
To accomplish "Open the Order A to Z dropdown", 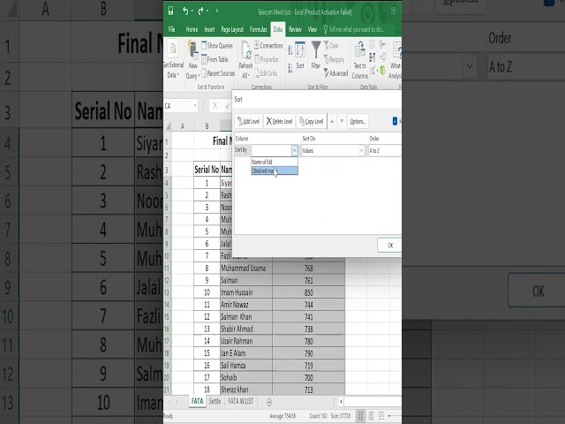I will (x=385, y=150).
